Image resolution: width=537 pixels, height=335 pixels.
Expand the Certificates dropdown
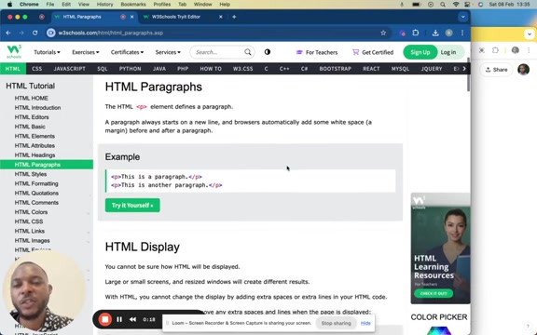point(127,52)
